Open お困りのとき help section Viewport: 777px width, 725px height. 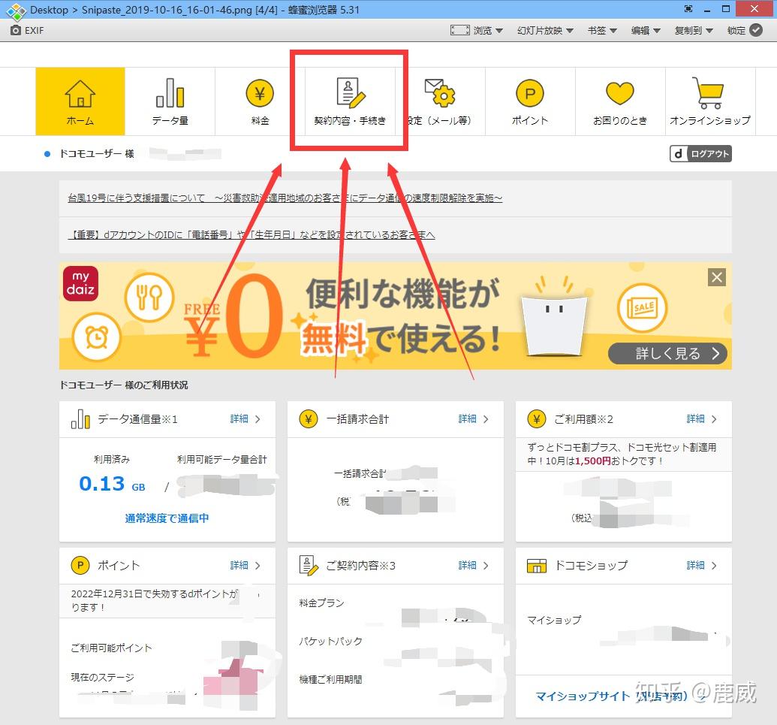620,100
